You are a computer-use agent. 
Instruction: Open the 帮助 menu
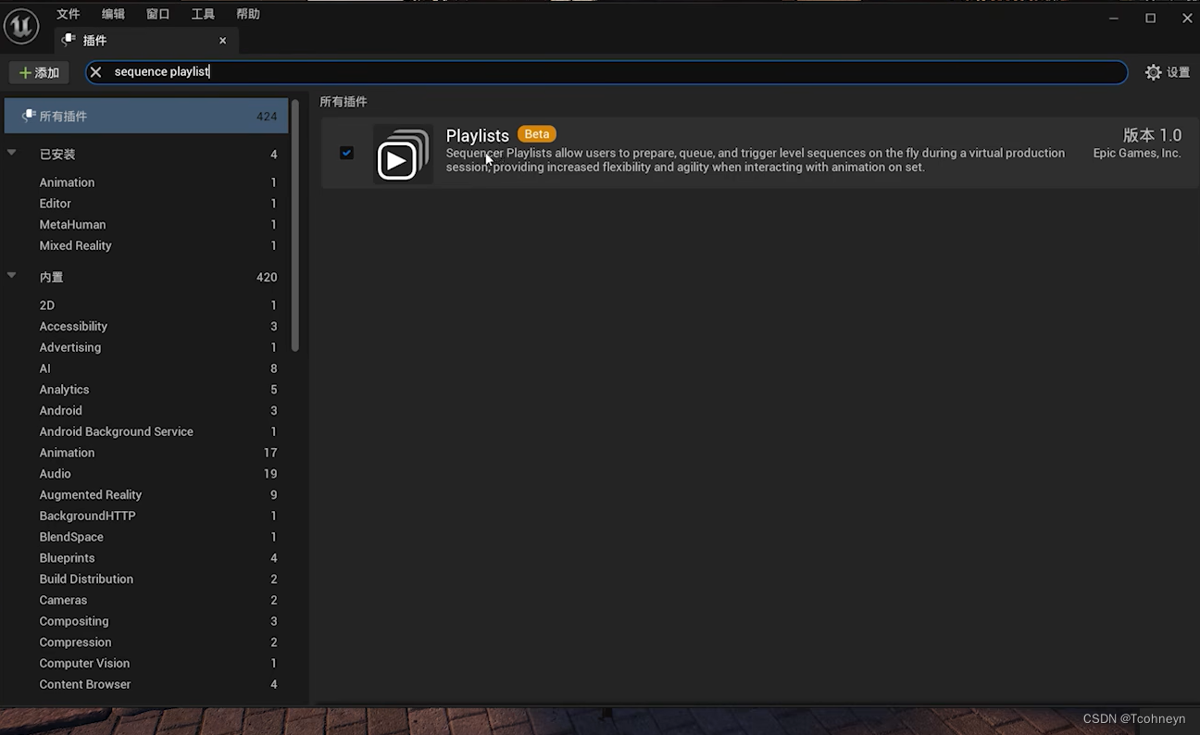(248, 14)
